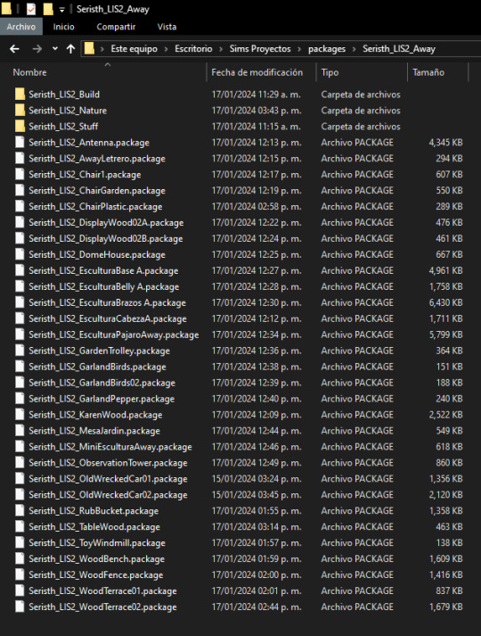
Task: Select file name Seristh_LIS2_WoodFence.package
Action: (x=96, y=575)
